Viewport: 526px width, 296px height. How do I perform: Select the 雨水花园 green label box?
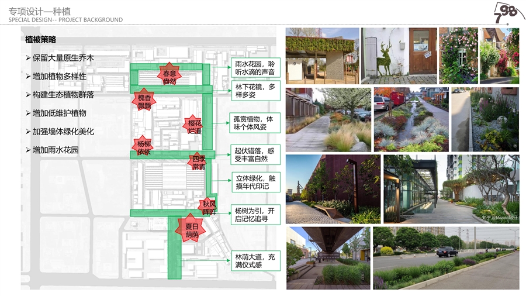click(x=254, y=68)
